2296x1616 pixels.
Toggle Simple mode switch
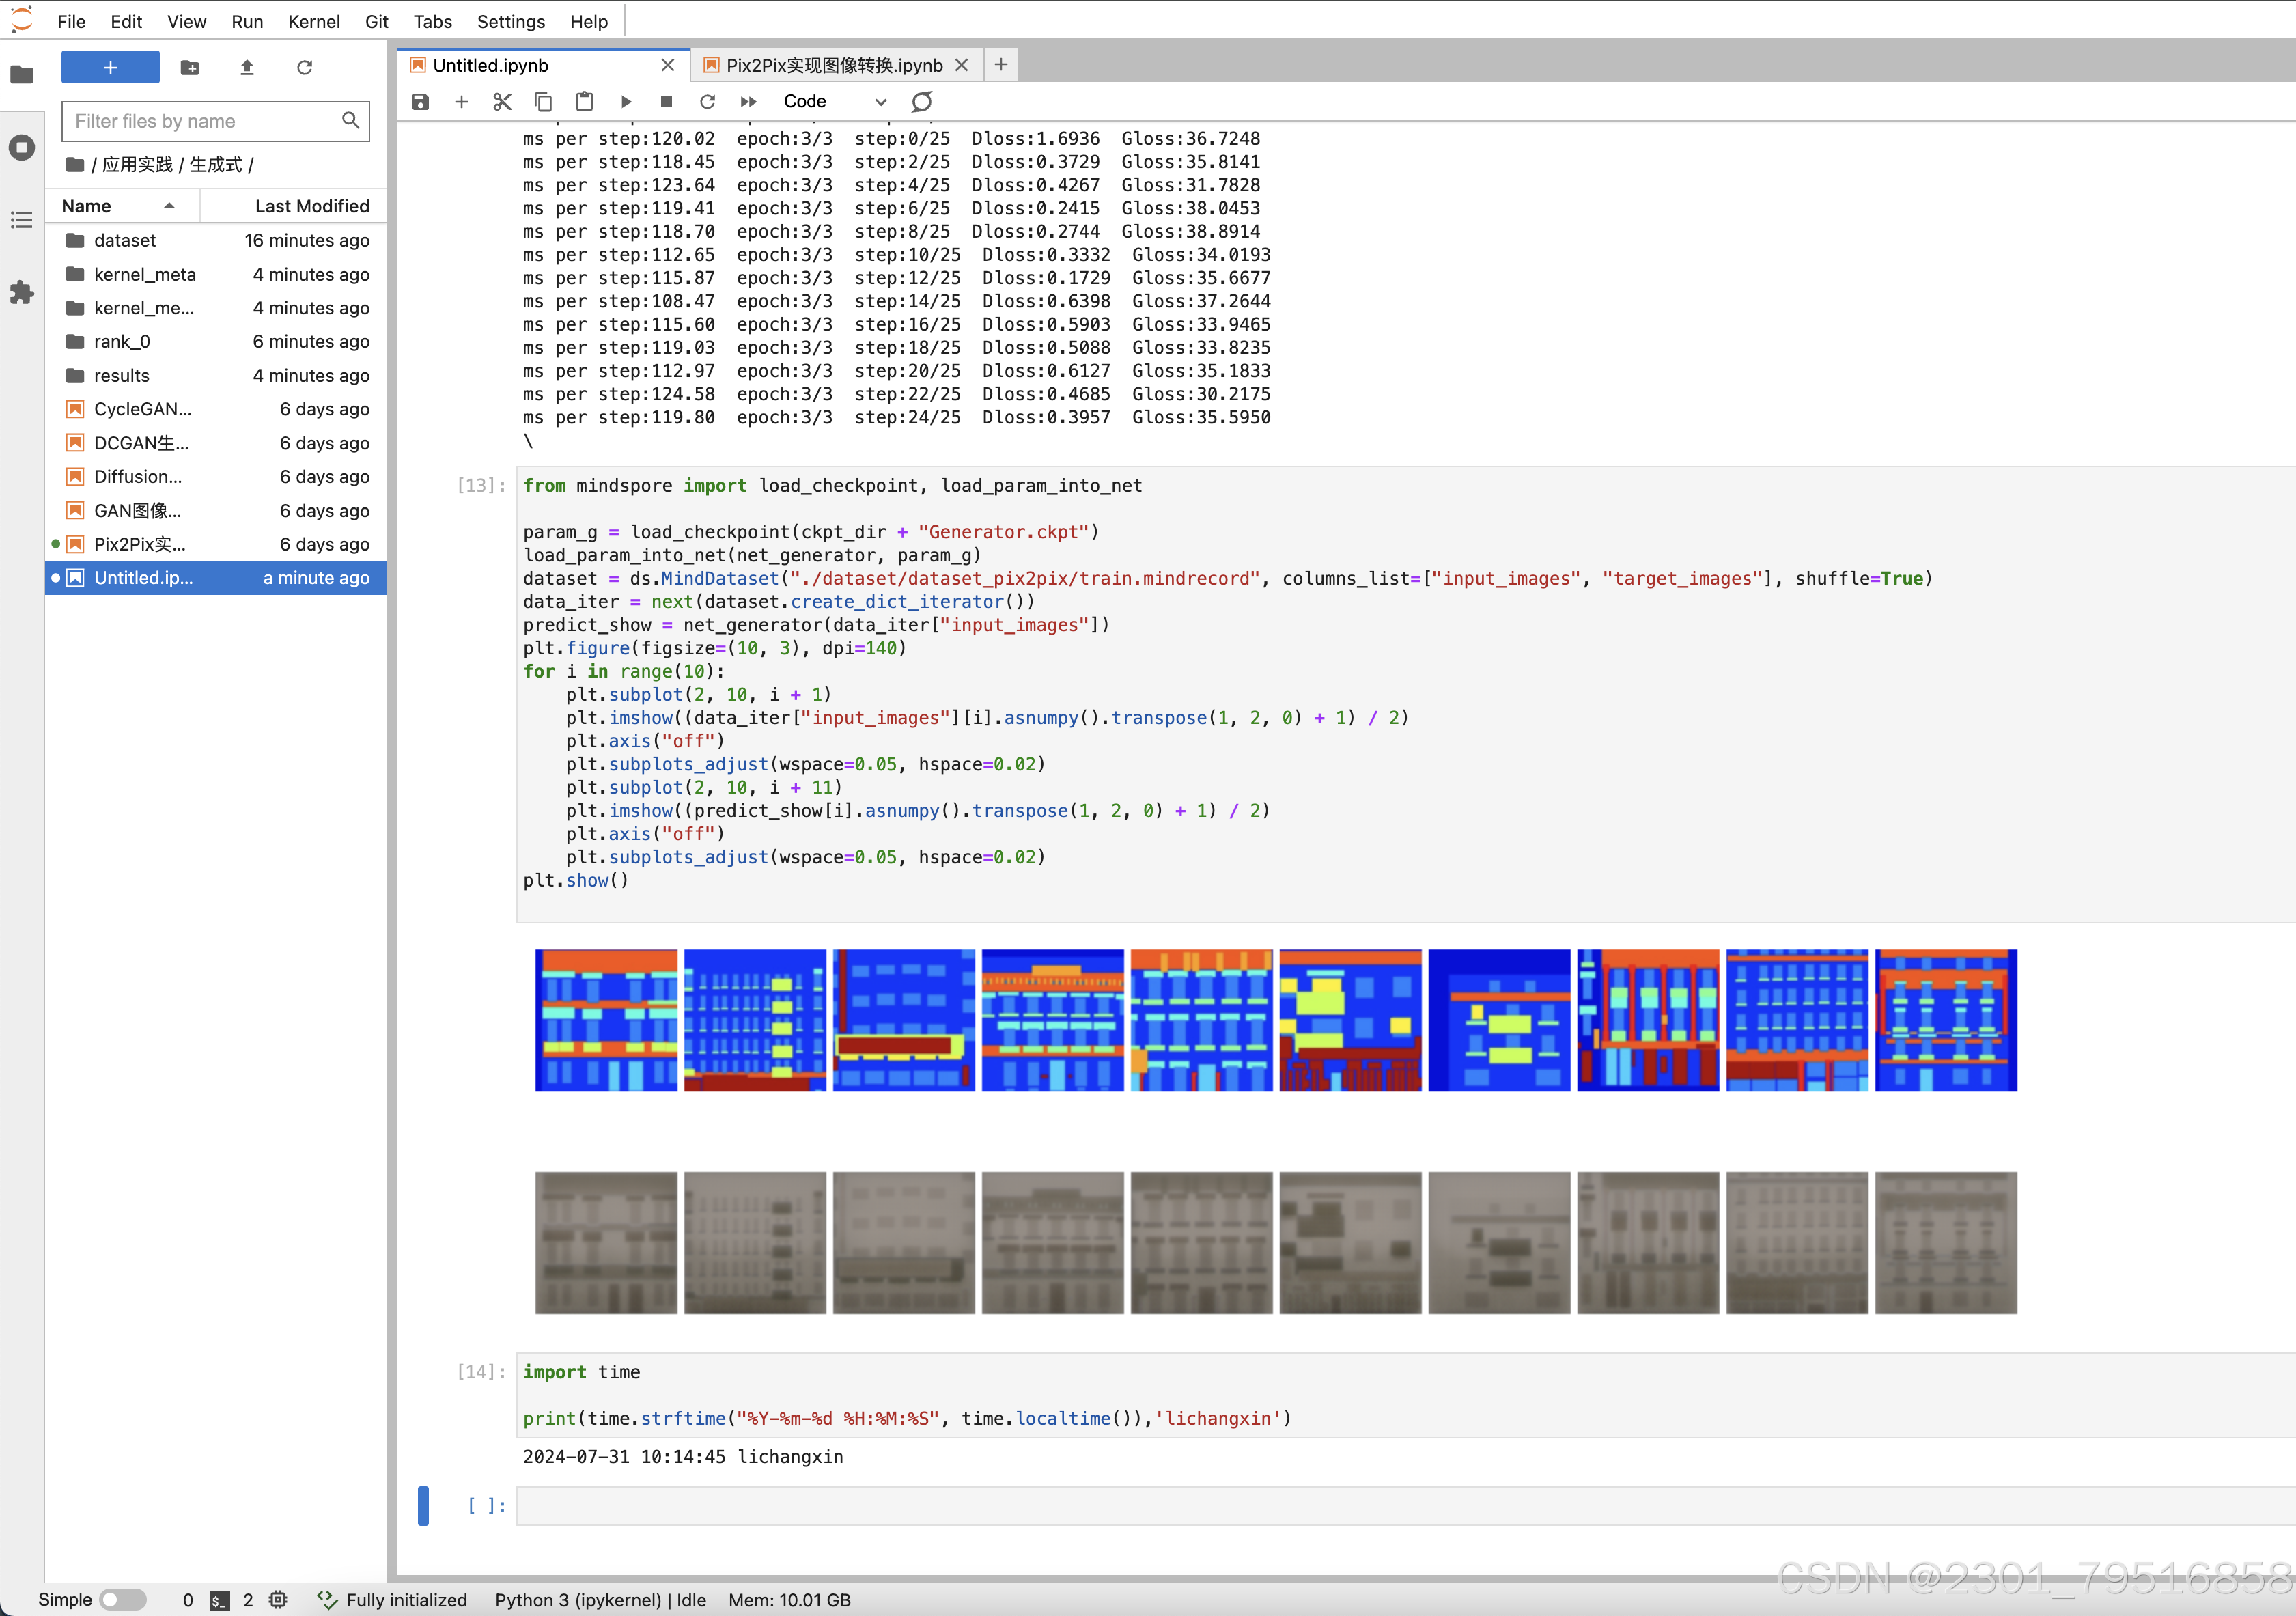pyautogui.click(x=122, y=1599)
